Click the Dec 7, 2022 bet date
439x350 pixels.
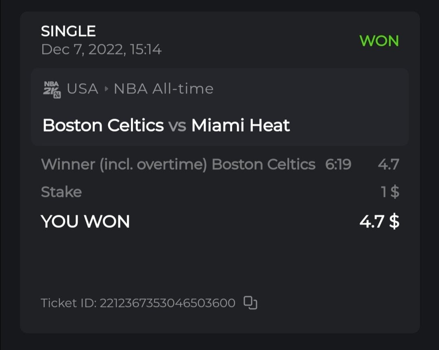coord(101,50)
